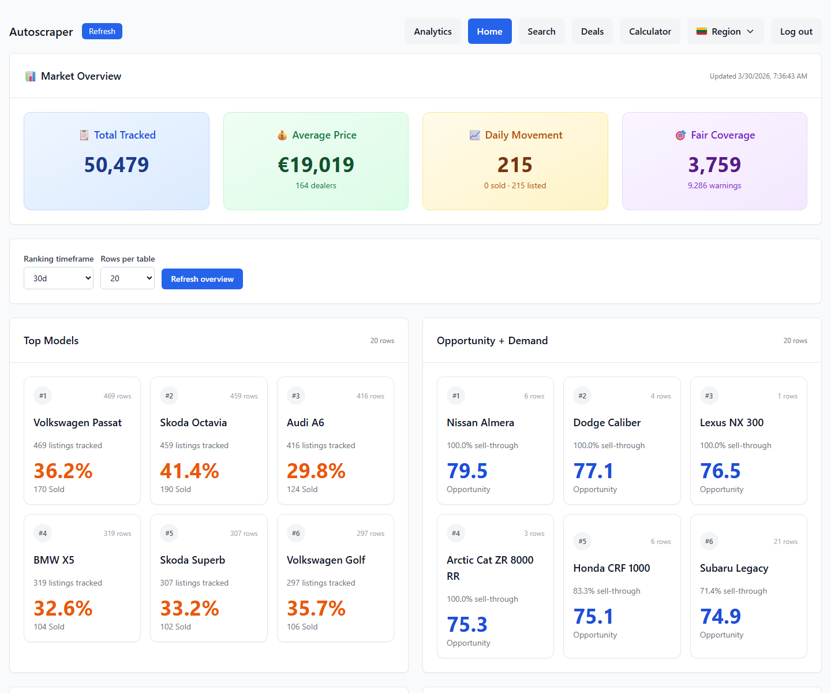Click the target icon on Fair Coverage card
Screen dimensions: 831x693
[680, 135]
